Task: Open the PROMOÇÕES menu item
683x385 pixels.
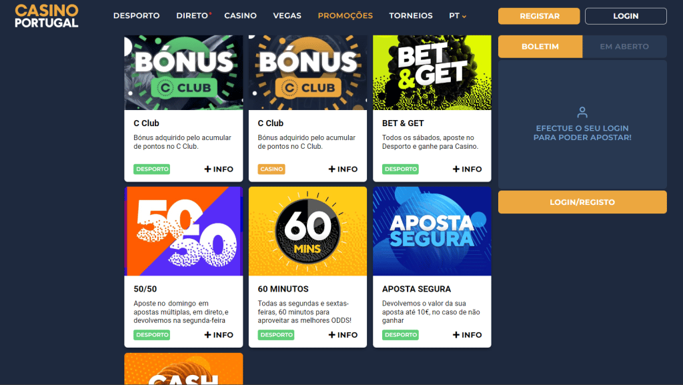Action: coord(345,15)
